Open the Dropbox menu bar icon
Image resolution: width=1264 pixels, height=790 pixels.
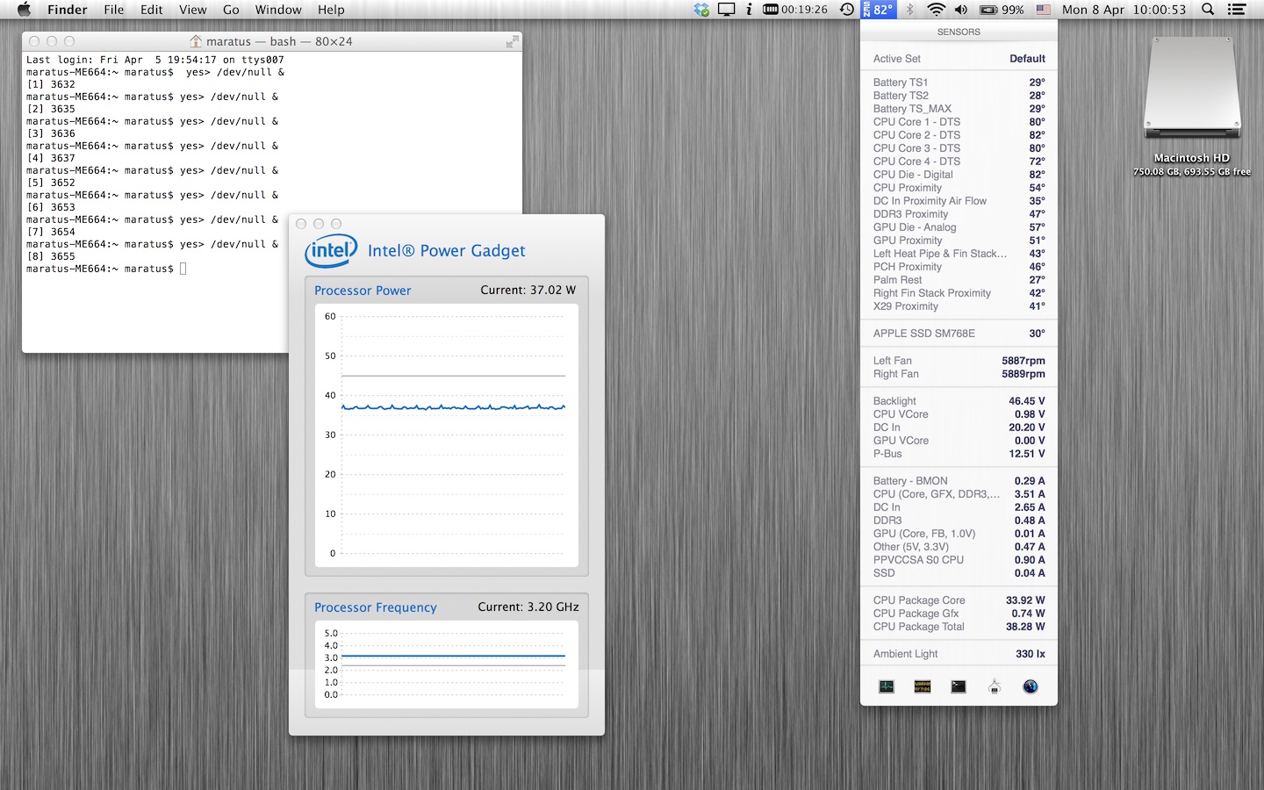coord(701,10)
